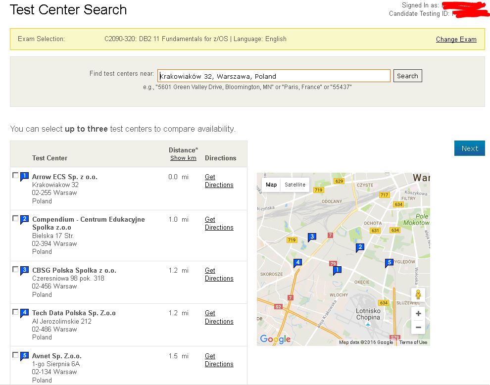490x385 pixels.
Task: Select the Street View pegman icon
Action: click(x=418, y=294)
